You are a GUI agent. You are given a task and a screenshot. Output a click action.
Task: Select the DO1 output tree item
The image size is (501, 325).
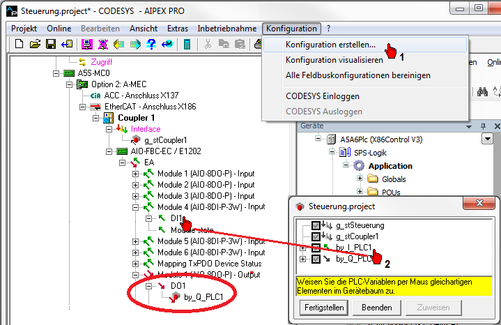pos(178,286)
